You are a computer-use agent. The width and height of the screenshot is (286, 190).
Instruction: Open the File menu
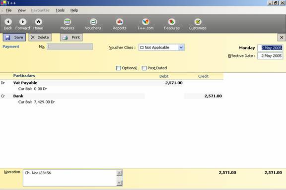[x=8, y=10]
